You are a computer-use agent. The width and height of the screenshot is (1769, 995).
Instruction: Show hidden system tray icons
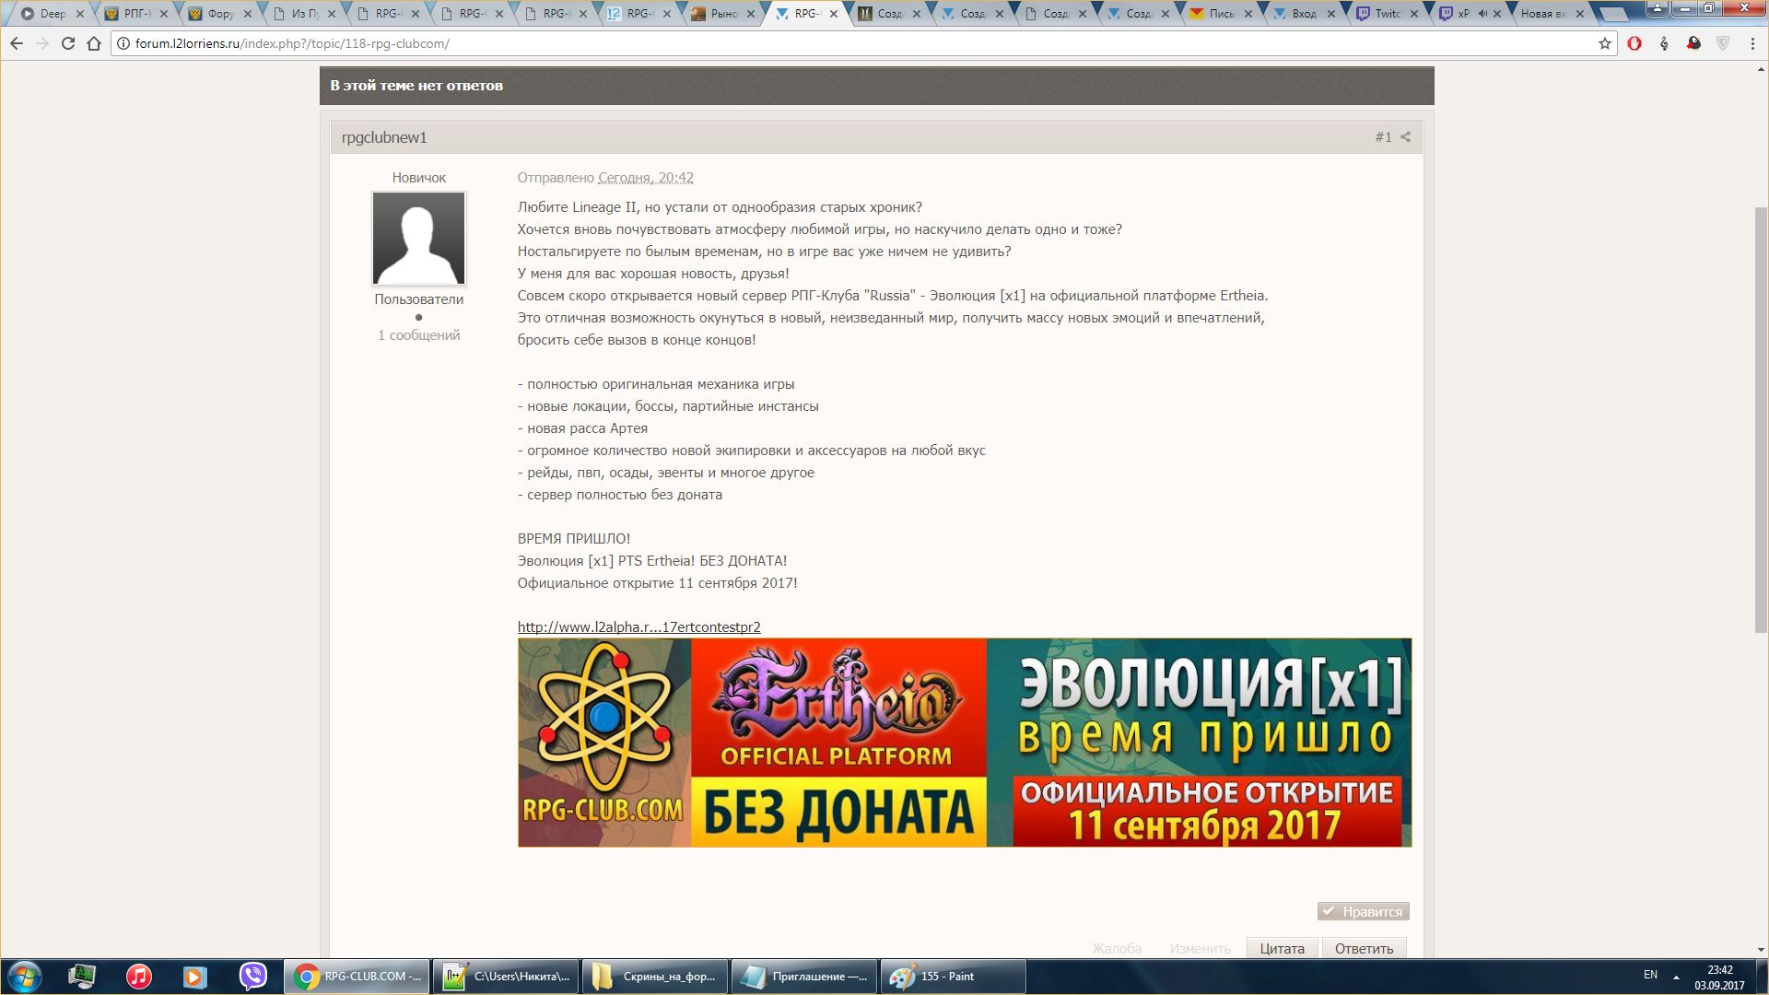(1676, 977)
